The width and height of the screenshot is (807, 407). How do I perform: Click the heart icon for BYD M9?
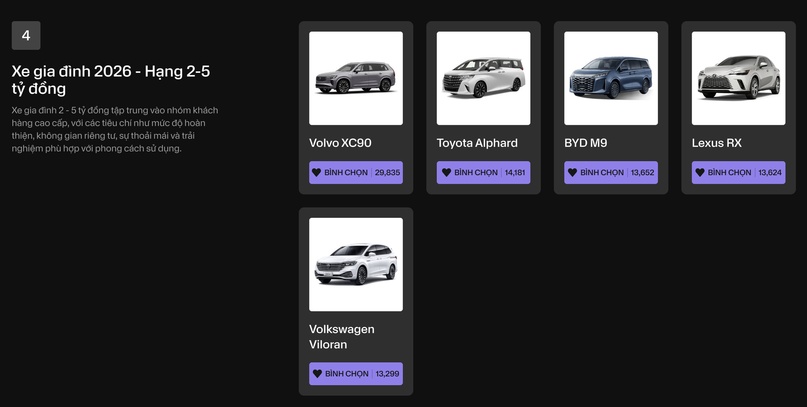coord(572,172)
